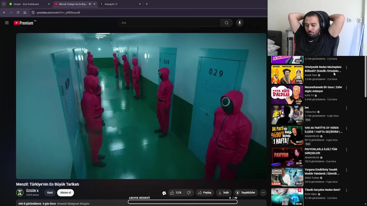Open ÖZGÜR X channel avatar

pyautogui.click(x=20, y=193)
